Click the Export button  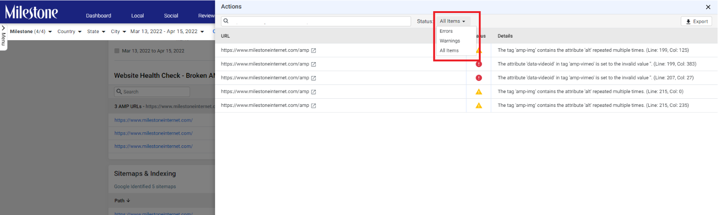(x=696, y=21)
